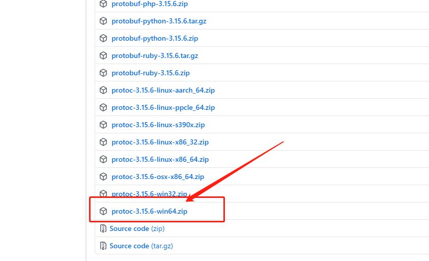The height and width of the screenshot is (261, 429).
Task: Click package icon beside protoc-3.15.6-osx-x86_64.zip
Action: coord(103,177)
